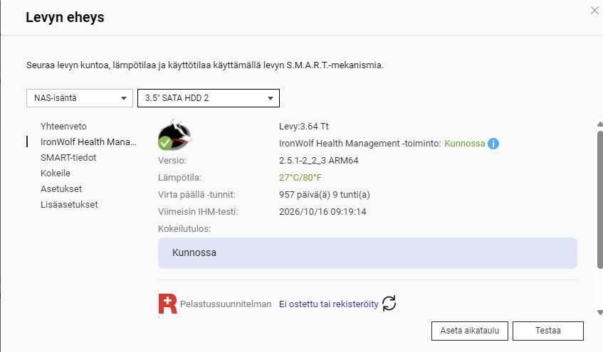
Task: Click the temperature value 27°C/80°F
Action: [300, 178]
